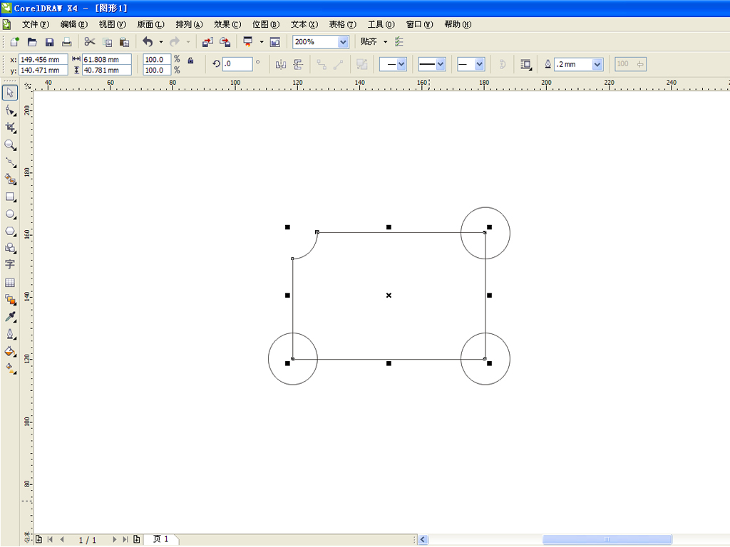
Task: Expand the Snap to (贴齐) dropdown
Action: click(386, 42)
